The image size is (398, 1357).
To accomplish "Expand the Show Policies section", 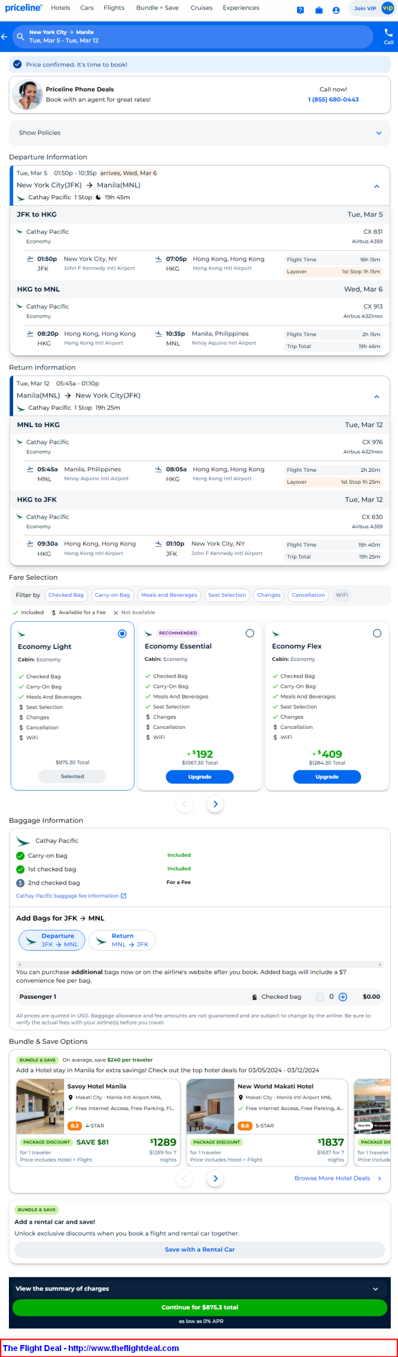I will pyautogui.click(x=200, y=133).
